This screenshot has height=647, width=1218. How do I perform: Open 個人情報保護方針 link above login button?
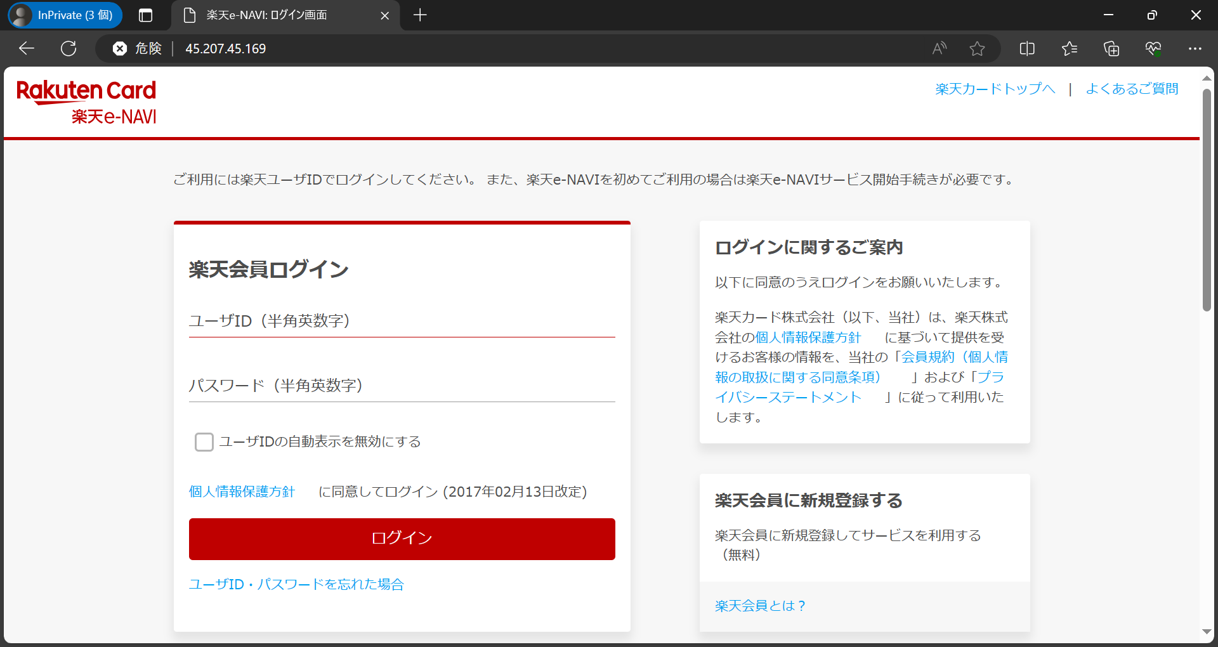point(242,492)
